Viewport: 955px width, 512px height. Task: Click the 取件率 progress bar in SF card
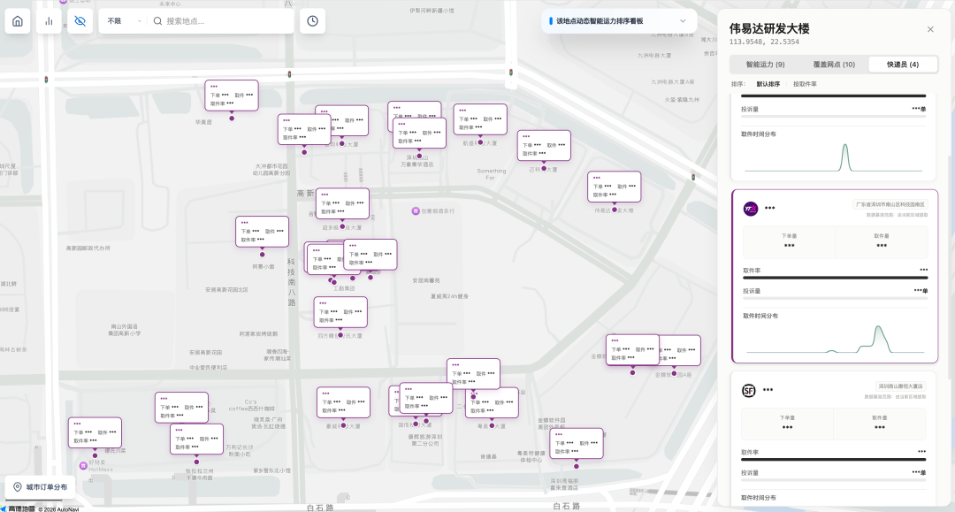point(833,460)
